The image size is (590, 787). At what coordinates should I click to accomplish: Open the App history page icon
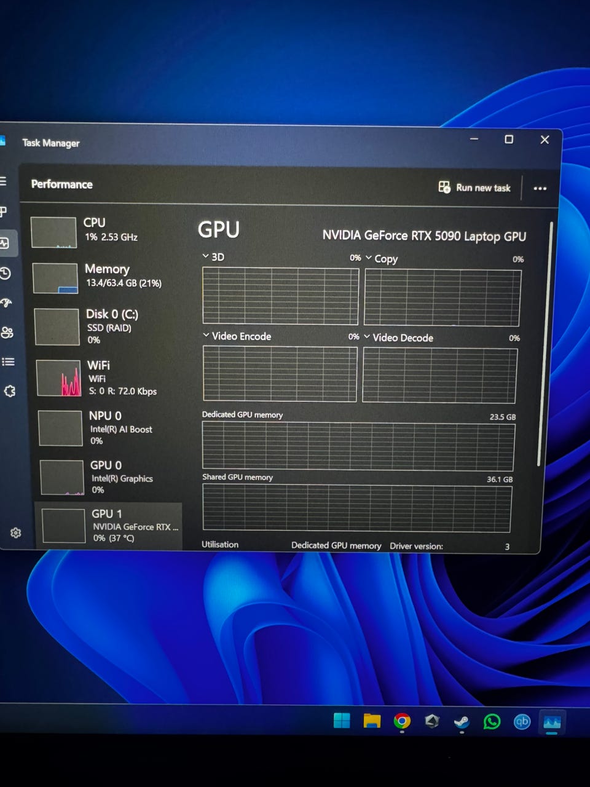pyautogui.click(x=6, y=273)
